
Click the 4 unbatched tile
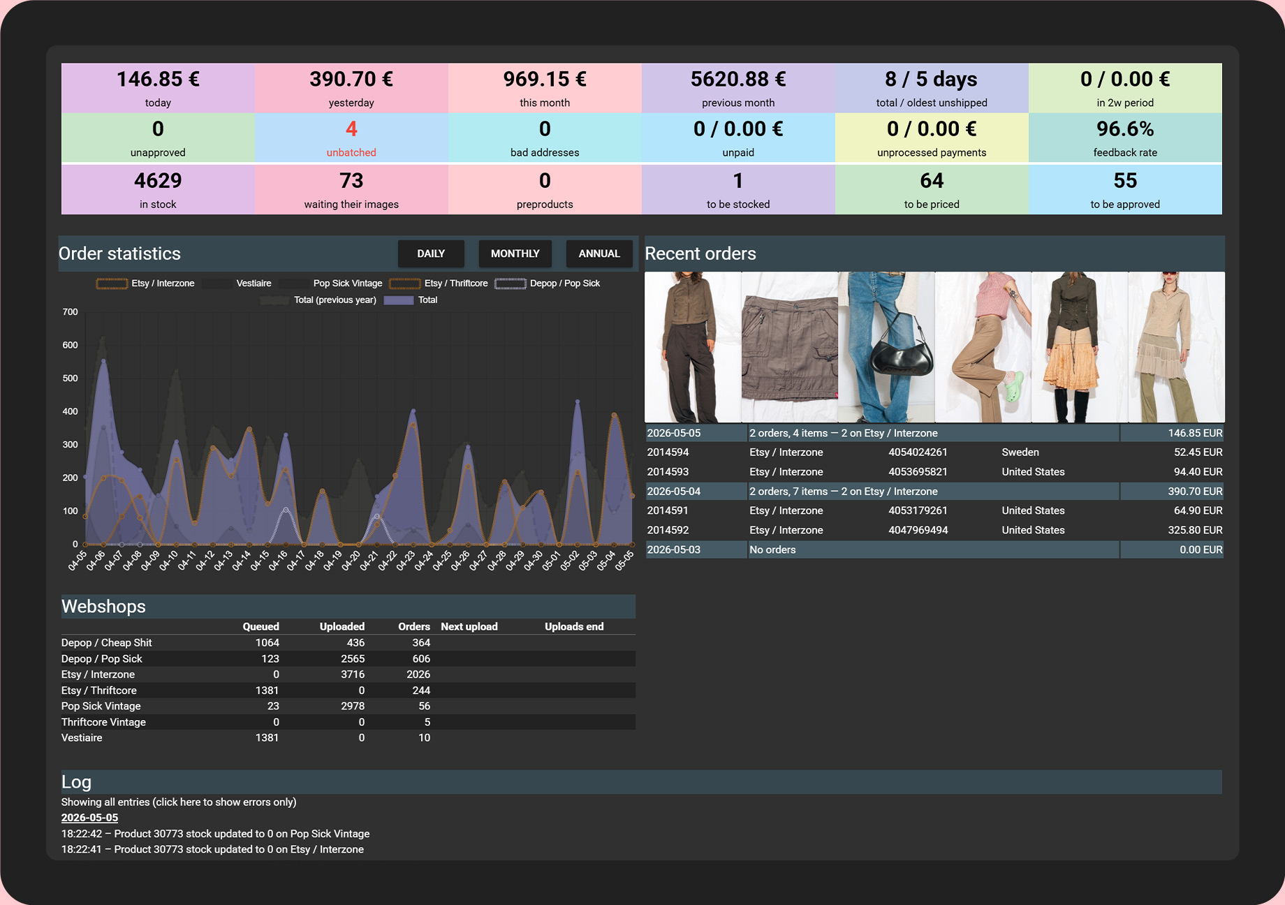[351, 138]
